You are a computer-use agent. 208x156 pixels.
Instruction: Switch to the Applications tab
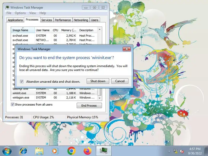(15, 20)
